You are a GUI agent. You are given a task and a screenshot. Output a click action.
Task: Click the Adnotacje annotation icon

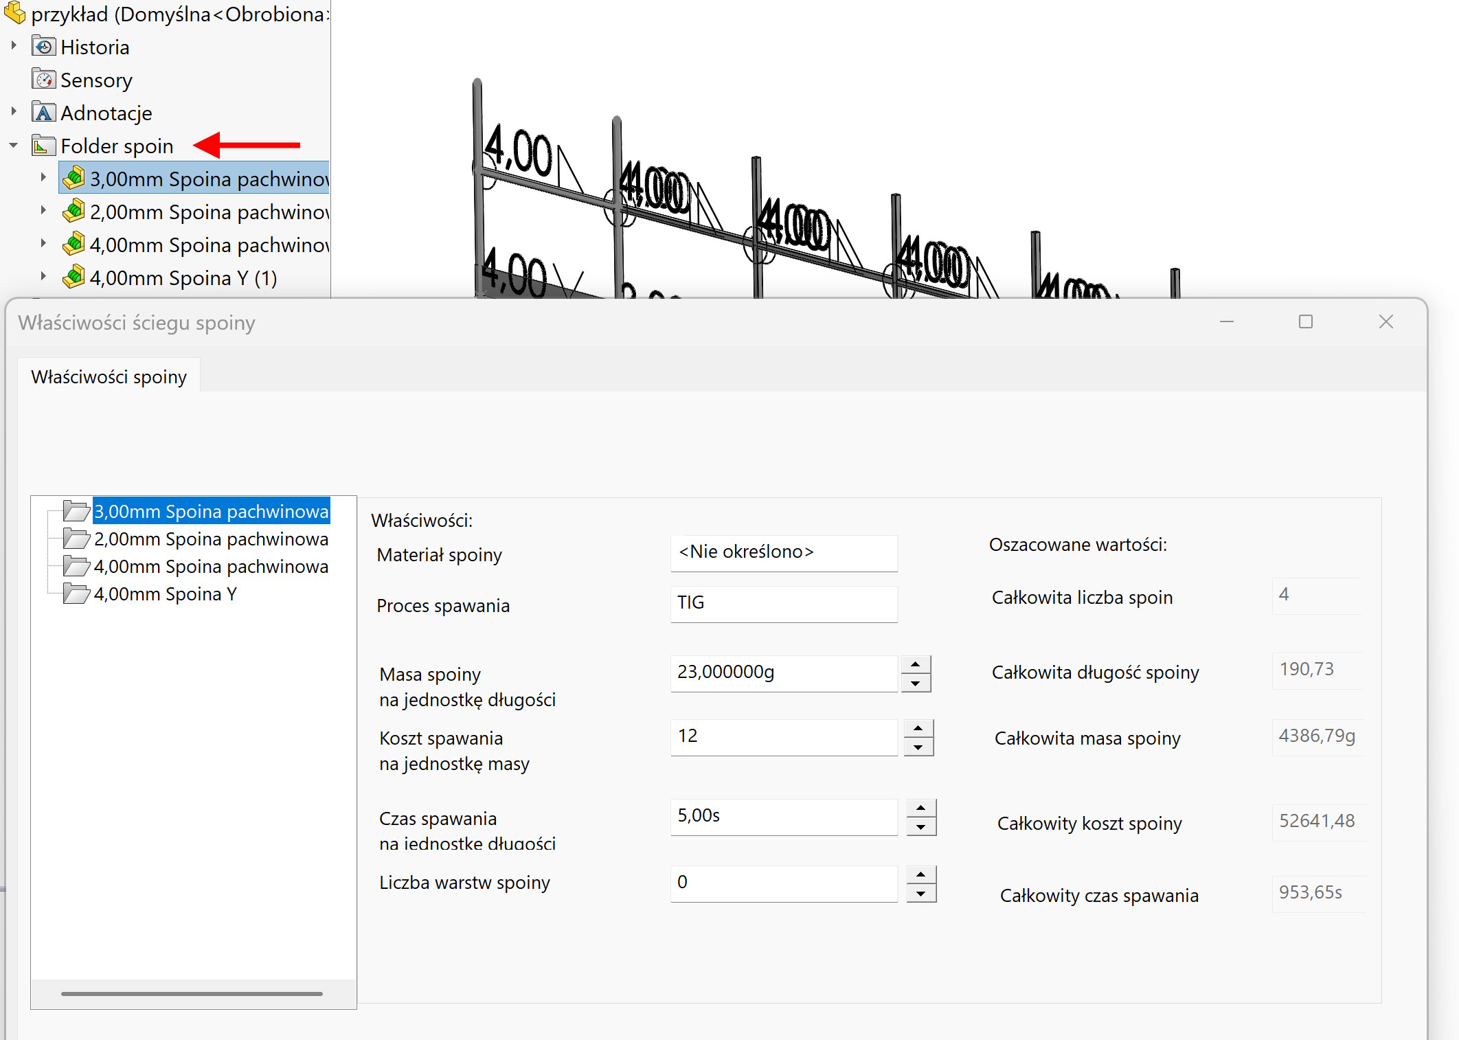tap(44, 112)
